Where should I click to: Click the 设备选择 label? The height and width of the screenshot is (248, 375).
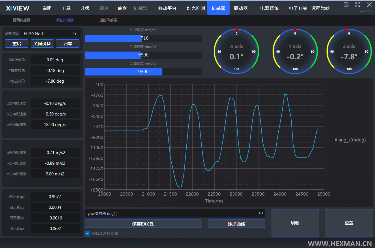12,34
